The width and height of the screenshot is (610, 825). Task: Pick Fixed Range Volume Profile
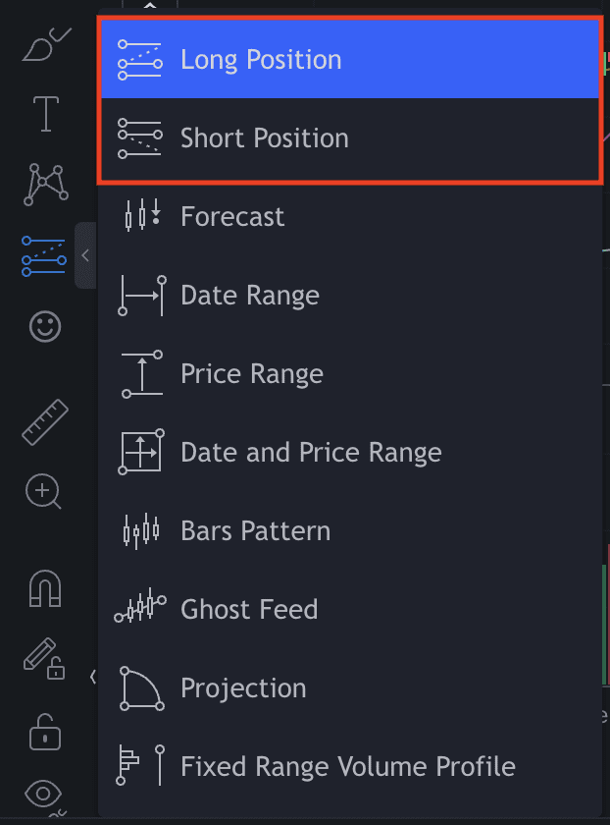coord(348,766)
